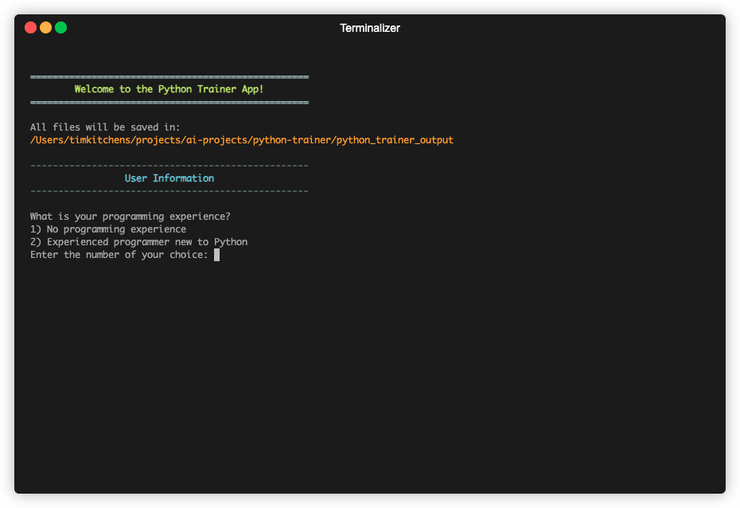Image resolution: width=740 pixels, height=508 pixels.
Task: Click the 'All files will be saved in:' line
Action: pos(105,127)
